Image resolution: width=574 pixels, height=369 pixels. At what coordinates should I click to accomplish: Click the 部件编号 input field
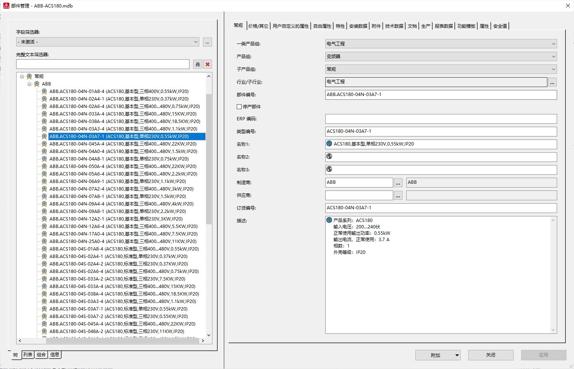[x=441, y=94]
